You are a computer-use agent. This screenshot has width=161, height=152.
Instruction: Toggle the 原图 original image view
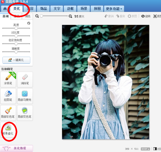[x=133, y=16]
